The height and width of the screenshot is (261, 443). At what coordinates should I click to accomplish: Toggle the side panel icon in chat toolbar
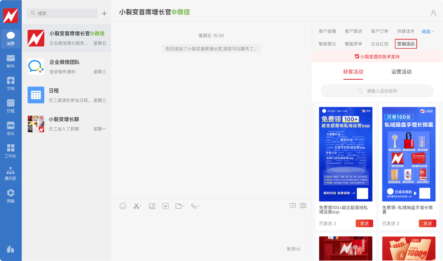pyautogui.click(x=303, y=206)
